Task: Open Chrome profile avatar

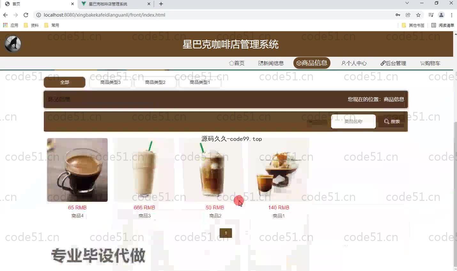Action: point(441,15)
